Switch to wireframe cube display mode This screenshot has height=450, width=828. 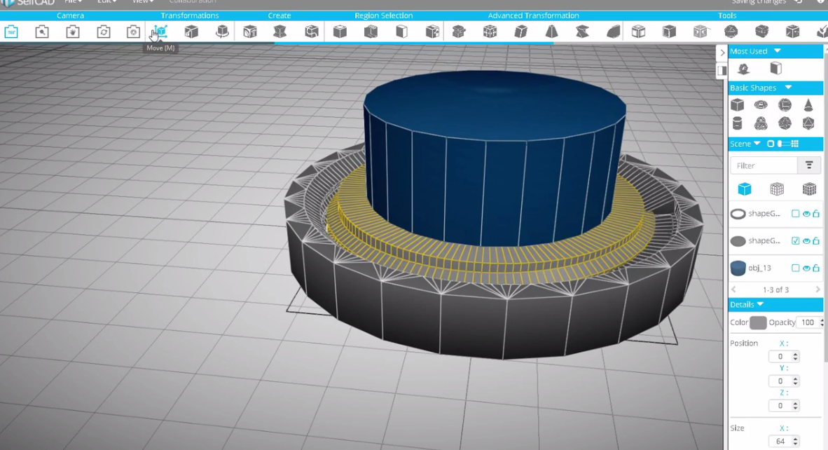click(x=777, y=189)
